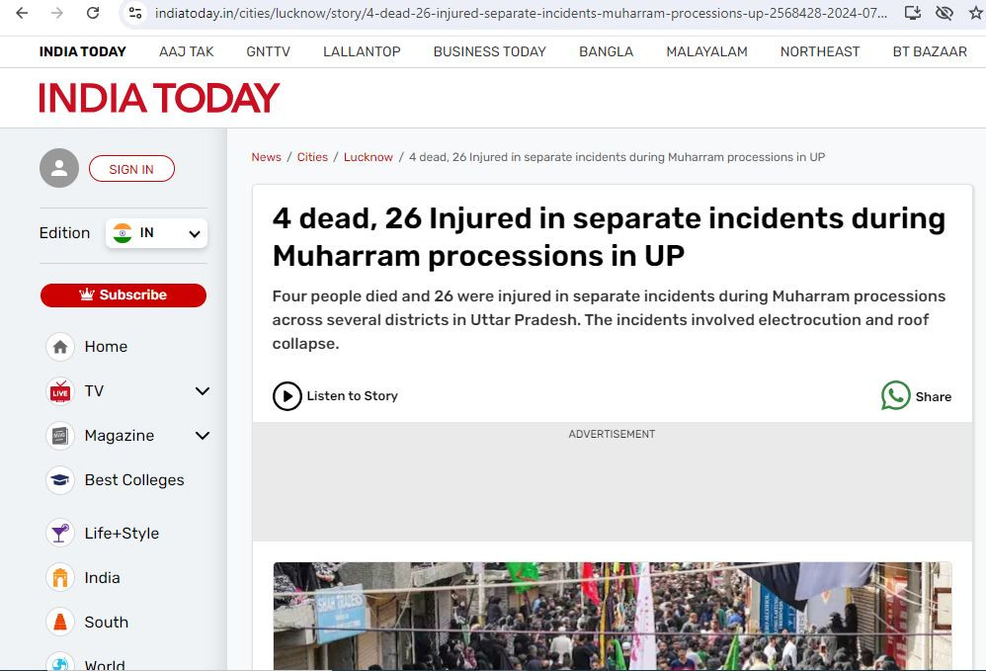
Task: Click the live TV icon
Action: click(60, 391)
